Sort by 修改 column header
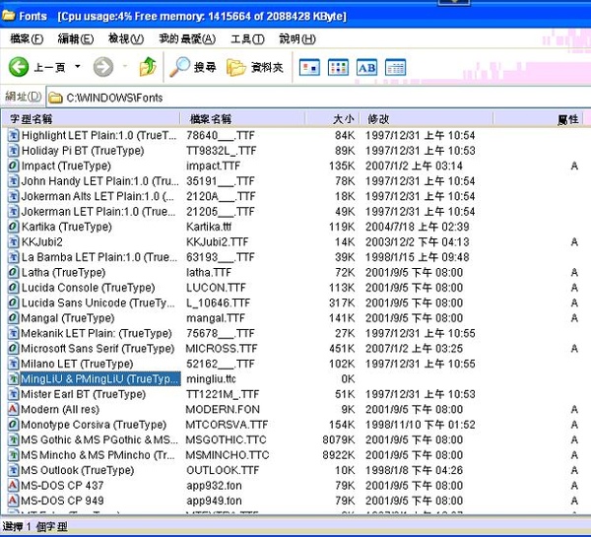This screenshot has width=591, height=537. [x=427, y=119]
